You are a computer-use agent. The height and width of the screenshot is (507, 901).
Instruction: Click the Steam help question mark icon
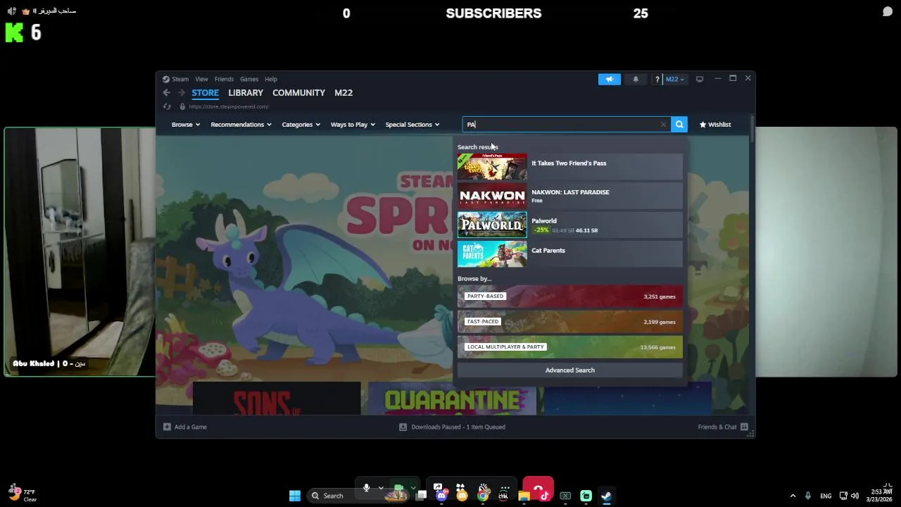pos(657,79)
